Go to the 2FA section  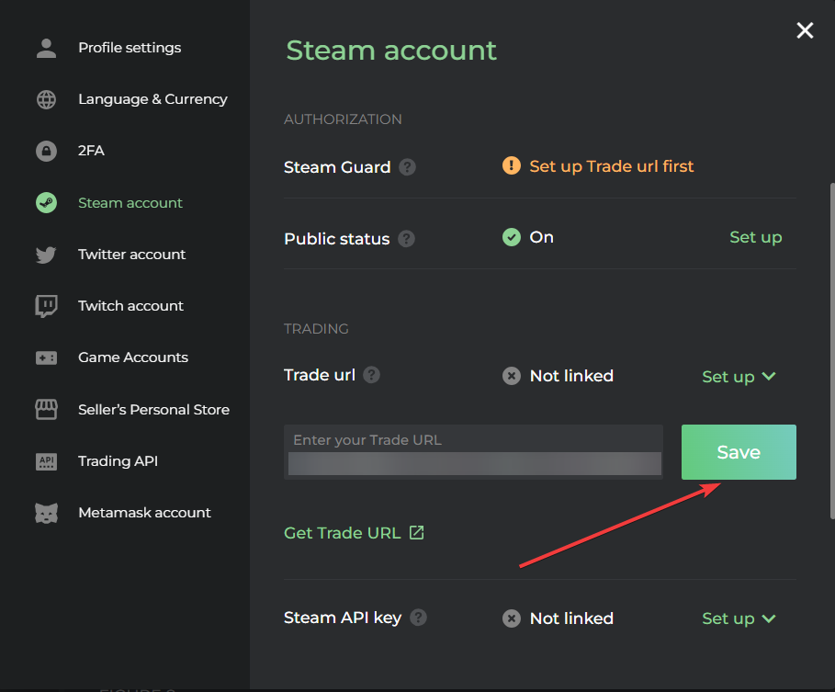91,151
